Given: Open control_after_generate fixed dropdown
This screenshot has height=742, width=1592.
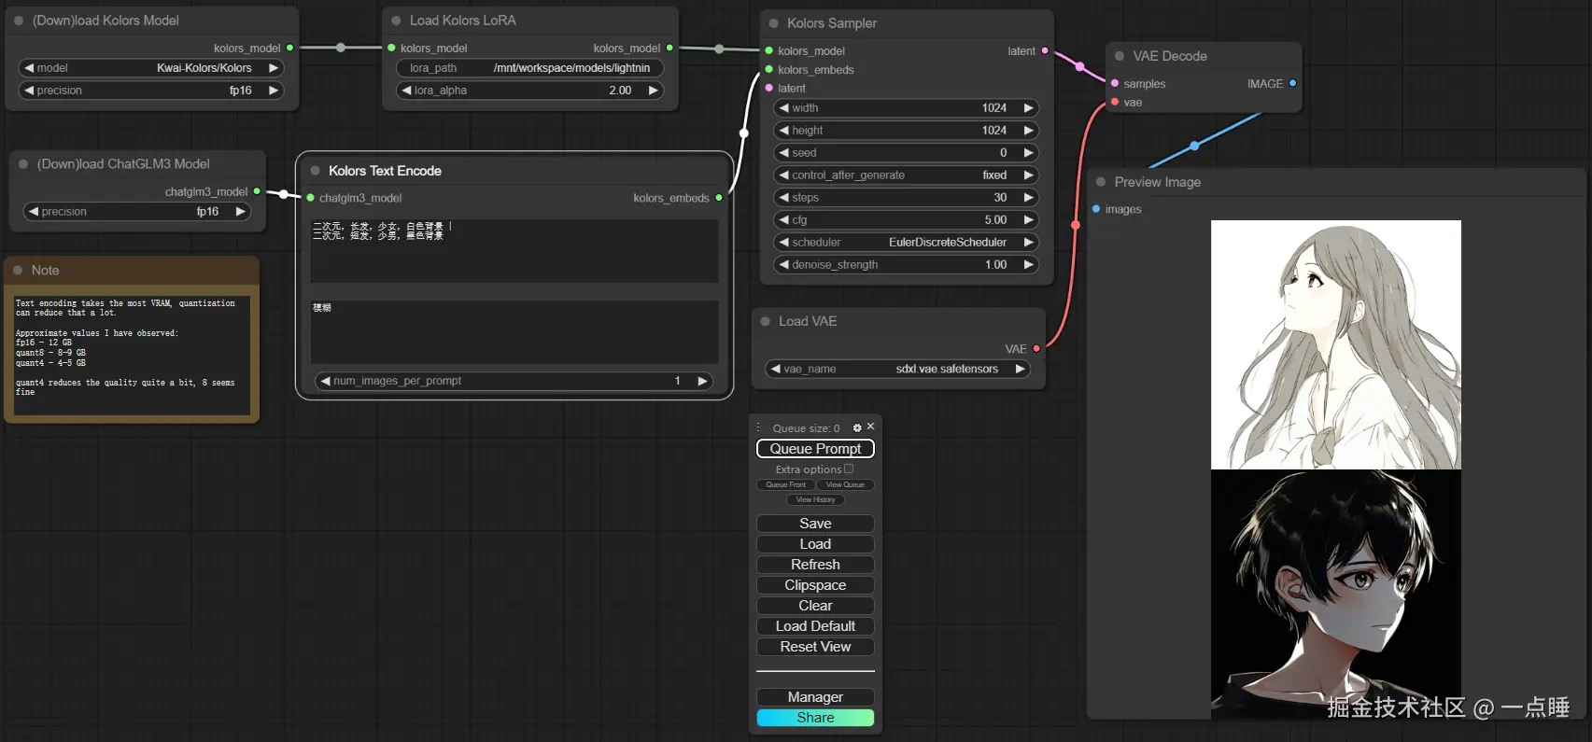Looking at the screenshot, I should [x=907, y=175].
